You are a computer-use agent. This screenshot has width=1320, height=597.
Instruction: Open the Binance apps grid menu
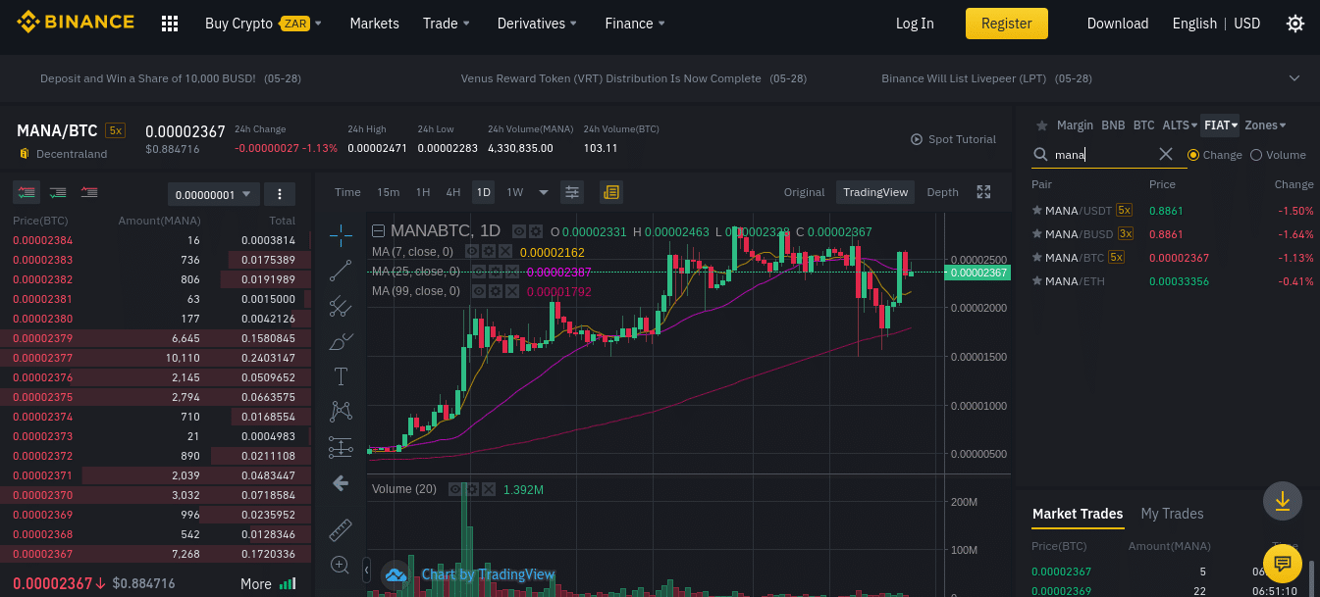(x=170, y=24)
